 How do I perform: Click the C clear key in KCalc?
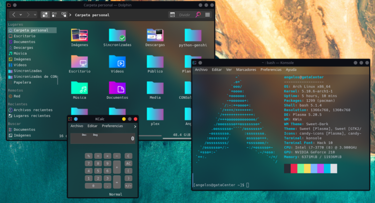click(x=128, y=156)
